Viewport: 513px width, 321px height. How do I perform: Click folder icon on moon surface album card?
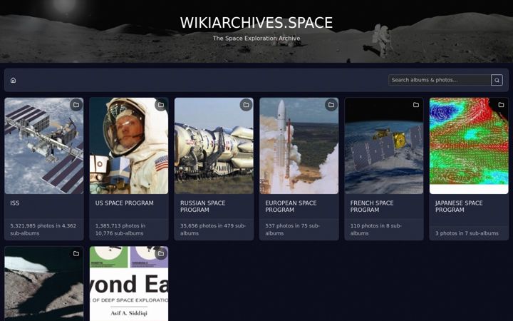[x=76, y=253]
